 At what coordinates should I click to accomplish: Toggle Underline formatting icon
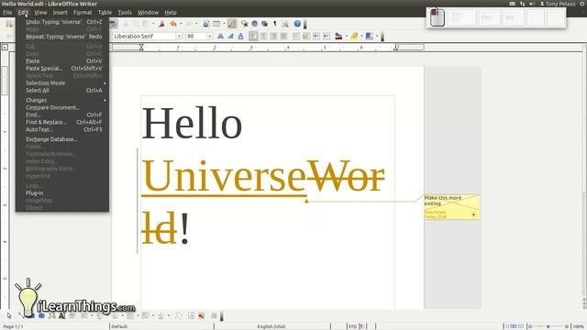click(240, 37)
